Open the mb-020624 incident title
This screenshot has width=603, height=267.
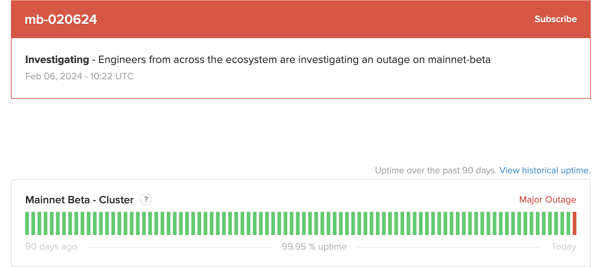(61, 19)
